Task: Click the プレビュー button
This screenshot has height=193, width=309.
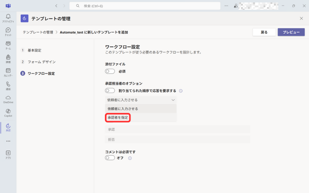Action: 291,32
